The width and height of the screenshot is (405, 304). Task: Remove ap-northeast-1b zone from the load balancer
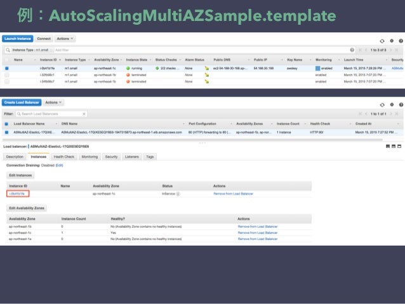coord(258,227)
